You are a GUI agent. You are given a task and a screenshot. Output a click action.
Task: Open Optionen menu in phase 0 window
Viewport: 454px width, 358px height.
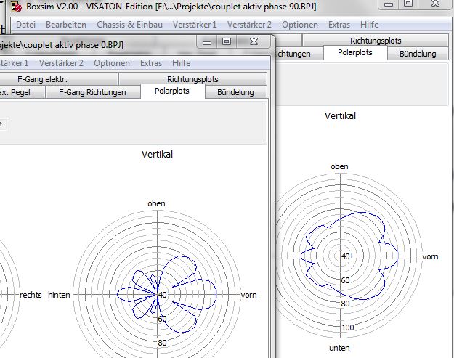coord(112,63)
